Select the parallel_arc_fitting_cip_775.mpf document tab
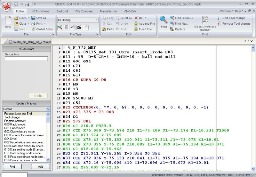This screenshot has width=256, height=177. point(29,42)
